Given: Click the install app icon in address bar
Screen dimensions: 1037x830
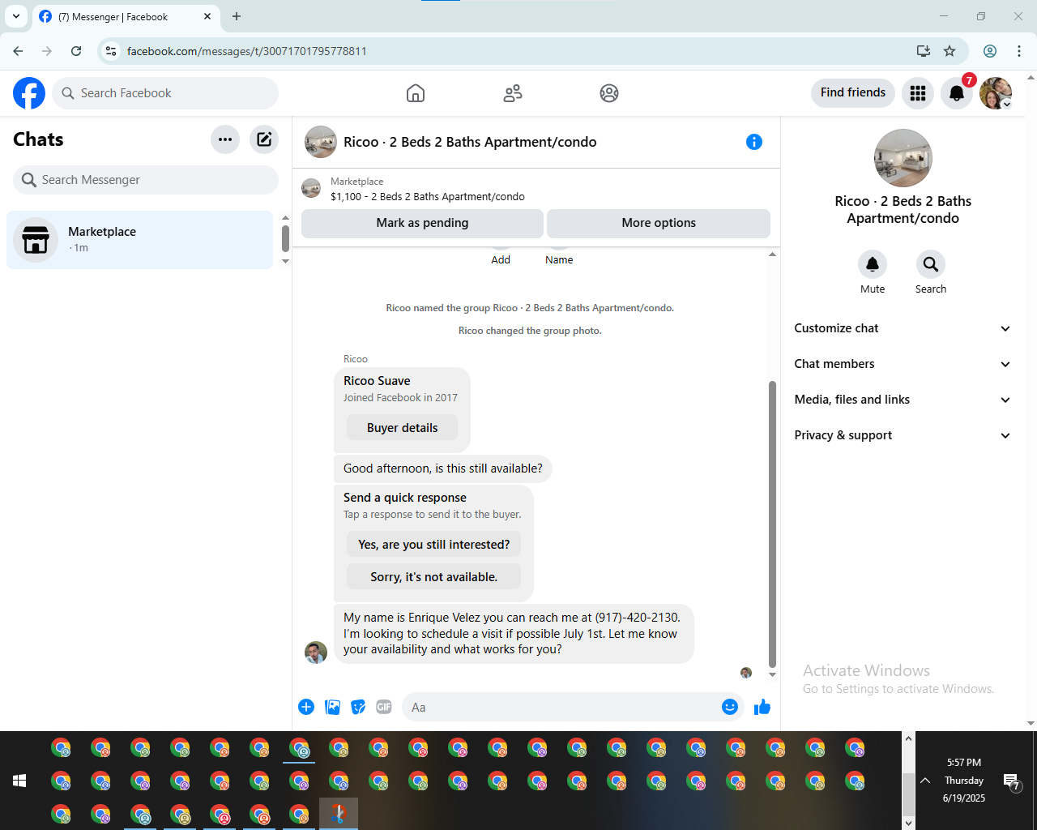Looking at the screenshot, I should 923,51.
